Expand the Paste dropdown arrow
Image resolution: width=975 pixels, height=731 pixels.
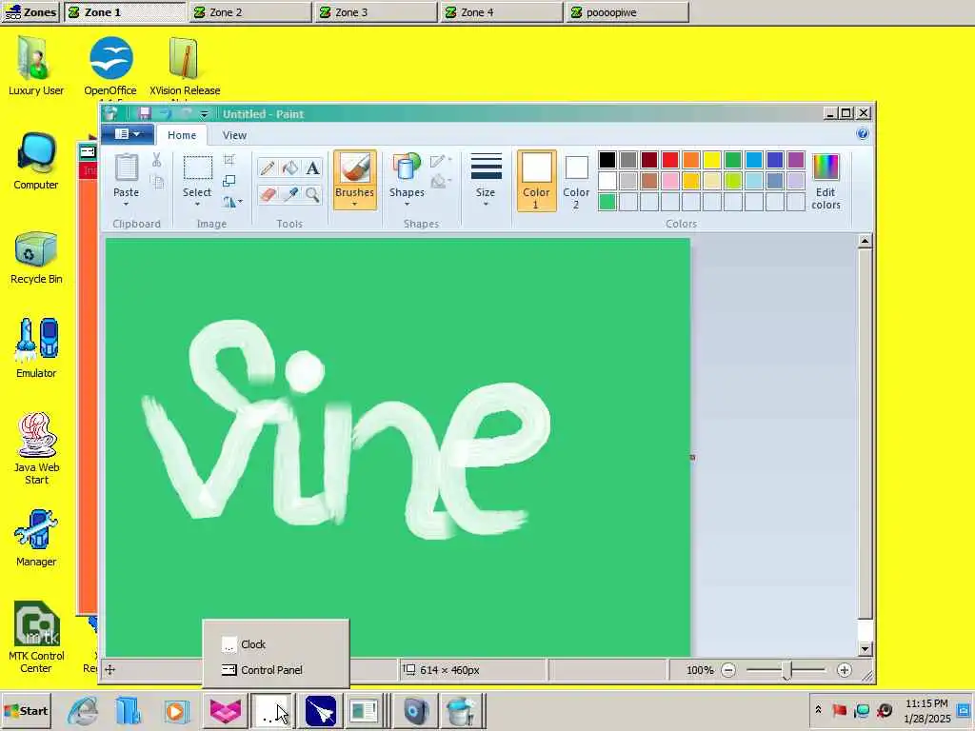(x=127, y=204)
